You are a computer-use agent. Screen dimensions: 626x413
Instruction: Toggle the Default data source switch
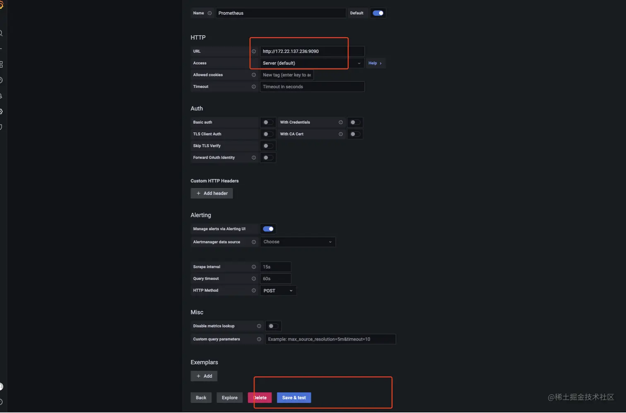click(x=378, y=13)
